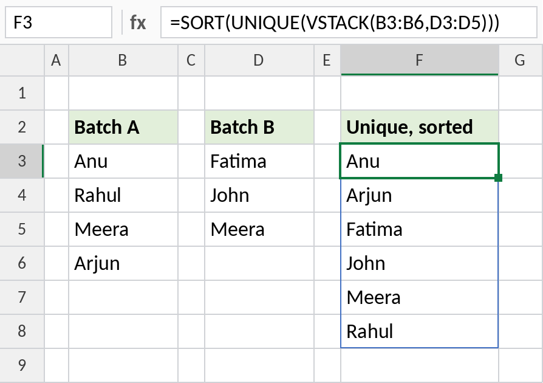The width and height of the screenshot is (543, 383).
Task: Select cell F7 containing Meera
Action: [x=420, y=297]
